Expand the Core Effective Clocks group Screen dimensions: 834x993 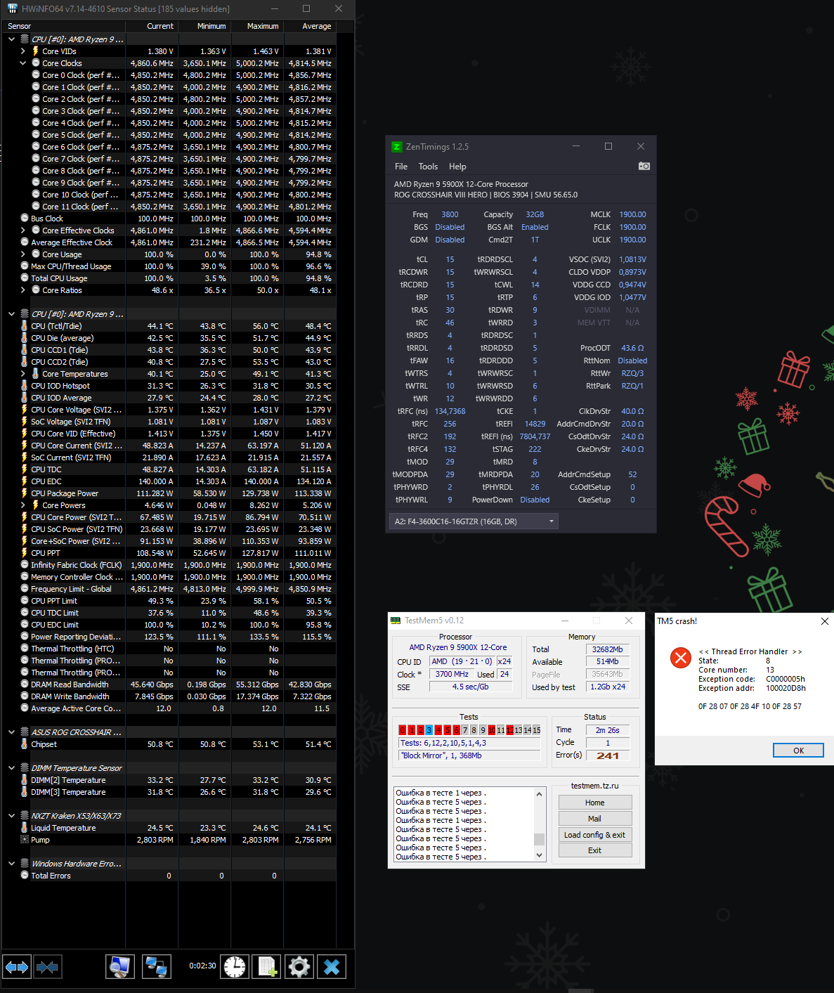pos(22,231)
